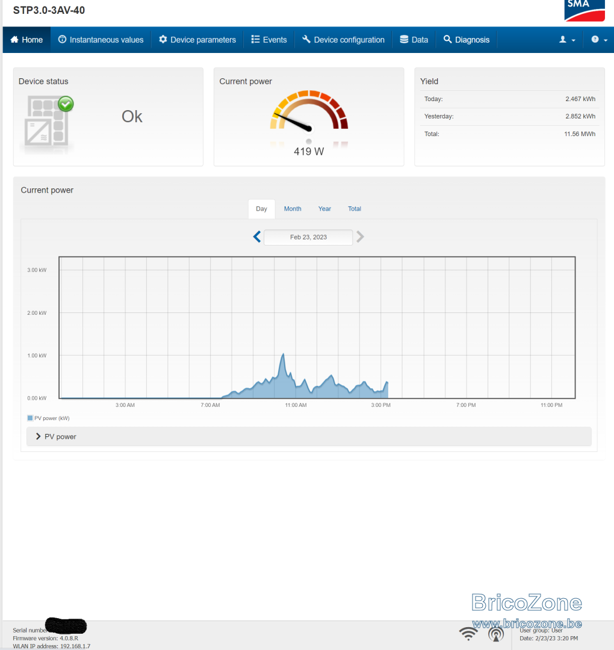The height and width of the screenshot is (650, 614).
Task: Open the www.bricozone.be link
Action: click(527, 625)
